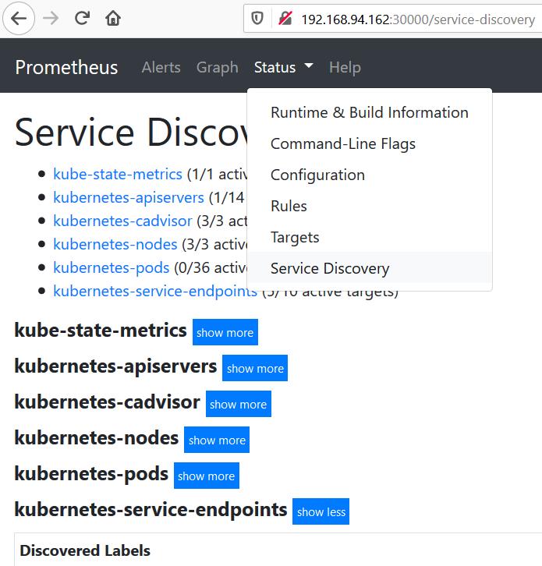This screenshot has height=566, width=542.
Task: Expand kubernetes-nodes with show more
Action: 217,440
